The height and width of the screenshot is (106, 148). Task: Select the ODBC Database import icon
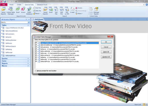click(x=29, y=11)
